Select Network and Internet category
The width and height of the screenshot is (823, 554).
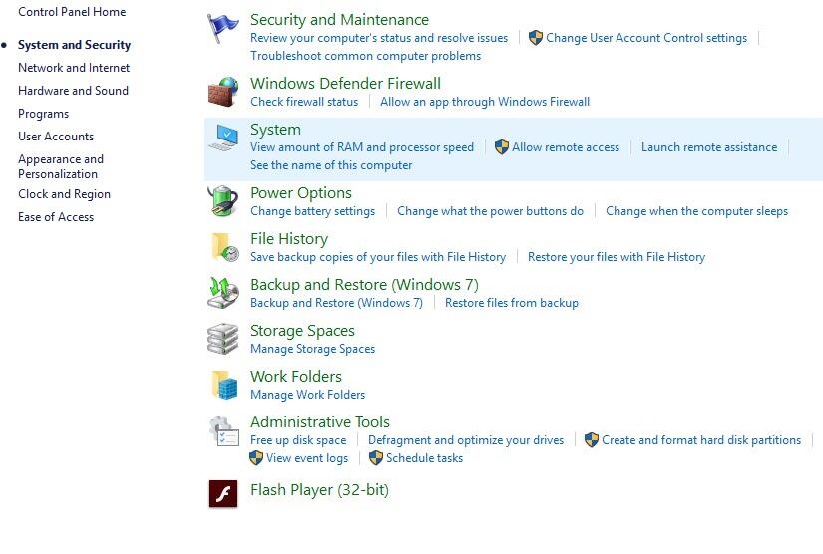tap(74, 68)
